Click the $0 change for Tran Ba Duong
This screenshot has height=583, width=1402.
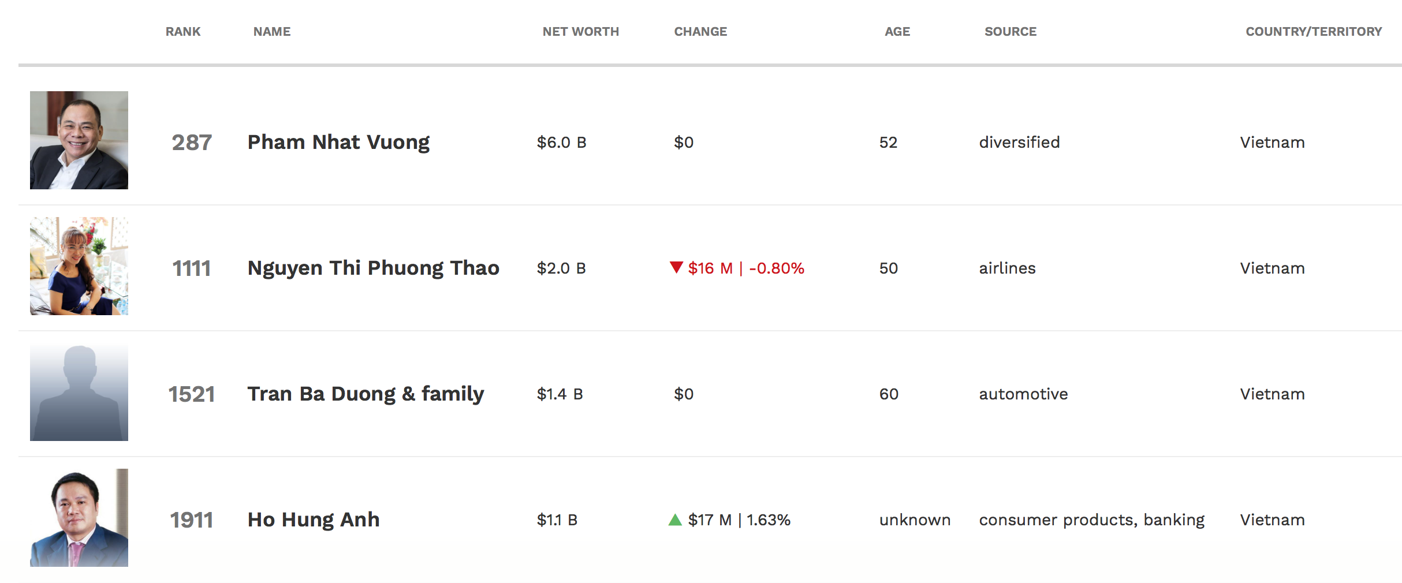click(684, 394)
